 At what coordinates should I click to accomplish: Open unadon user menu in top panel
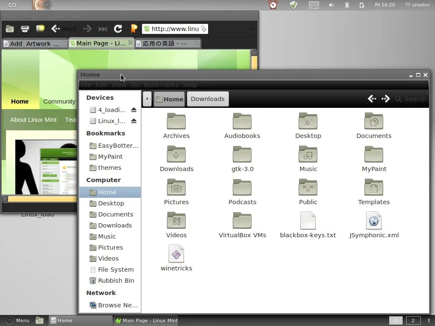point(418,5)
